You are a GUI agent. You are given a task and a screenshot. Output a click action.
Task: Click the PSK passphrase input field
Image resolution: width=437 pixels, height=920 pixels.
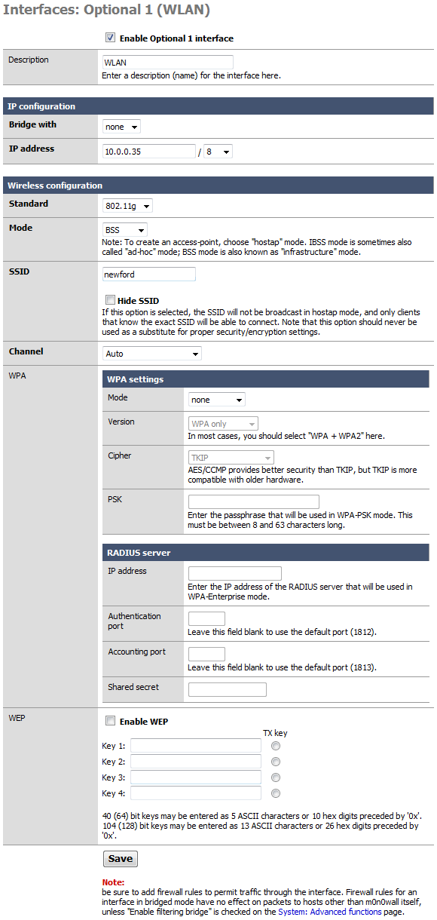(254, 502)
